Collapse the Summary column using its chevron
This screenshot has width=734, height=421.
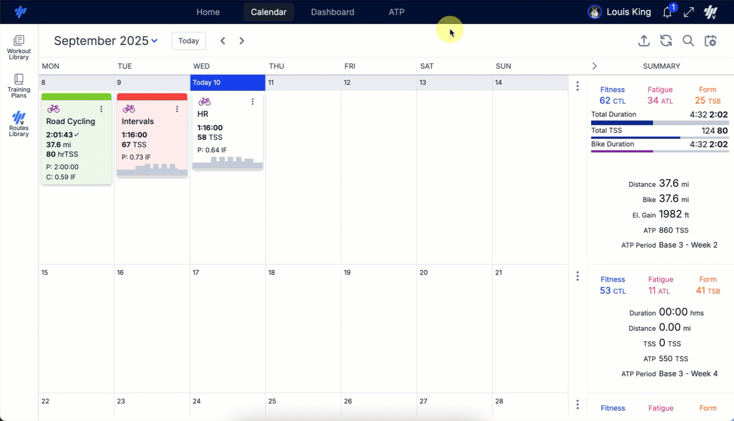tap(594, 65)
